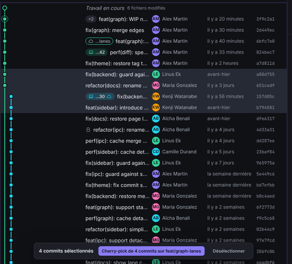This screenshot has height=264, width=292.
Task: Select commit fix(ipc): guard against s...
Action: [x=143, y=174]
